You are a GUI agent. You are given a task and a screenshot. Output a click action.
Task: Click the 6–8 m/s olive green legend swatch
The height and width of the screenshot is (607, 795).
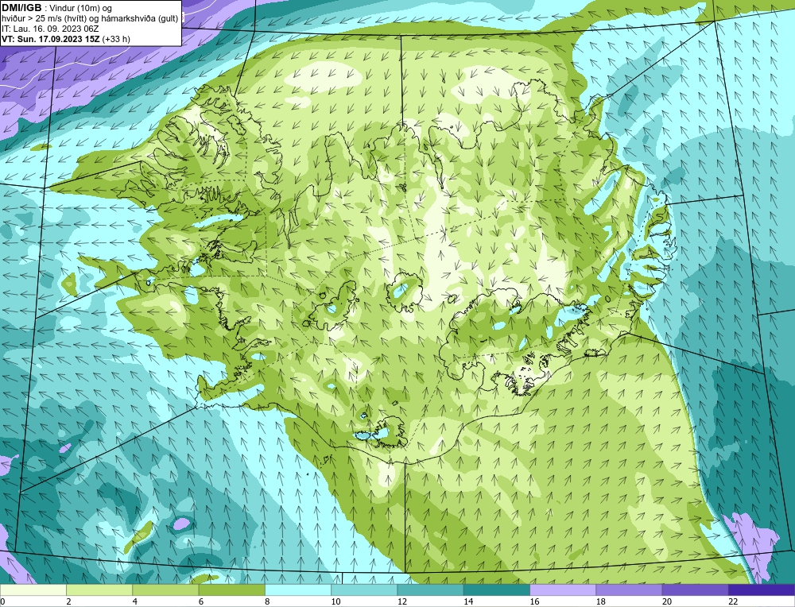pos(231,590)
